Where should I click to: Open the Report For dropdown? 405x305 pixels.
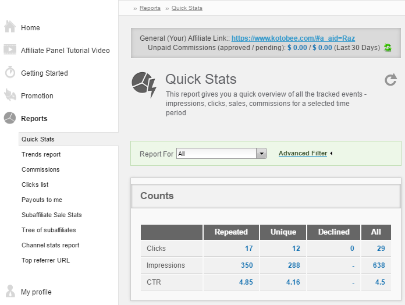(x=262, y=154)
